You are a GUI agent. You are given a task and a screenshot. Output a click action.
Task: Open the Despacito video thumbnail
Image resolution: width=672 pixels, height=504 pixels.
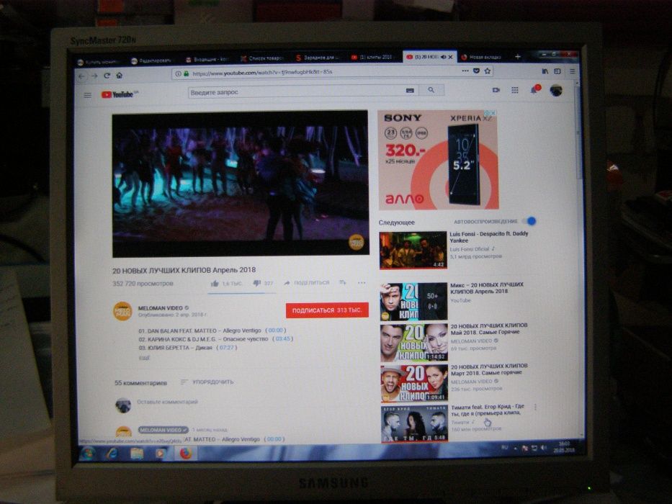click(x=413, y=251)
